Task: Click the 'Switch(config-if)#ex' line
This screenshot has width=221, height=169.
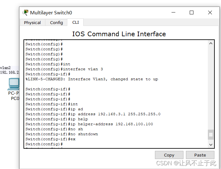Action: [x=50, y=139]
